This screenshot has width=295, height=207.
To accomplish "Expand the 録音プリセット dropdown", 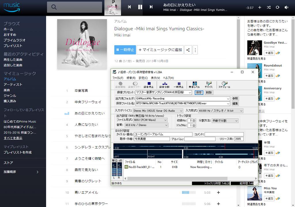I will (190, 93).
